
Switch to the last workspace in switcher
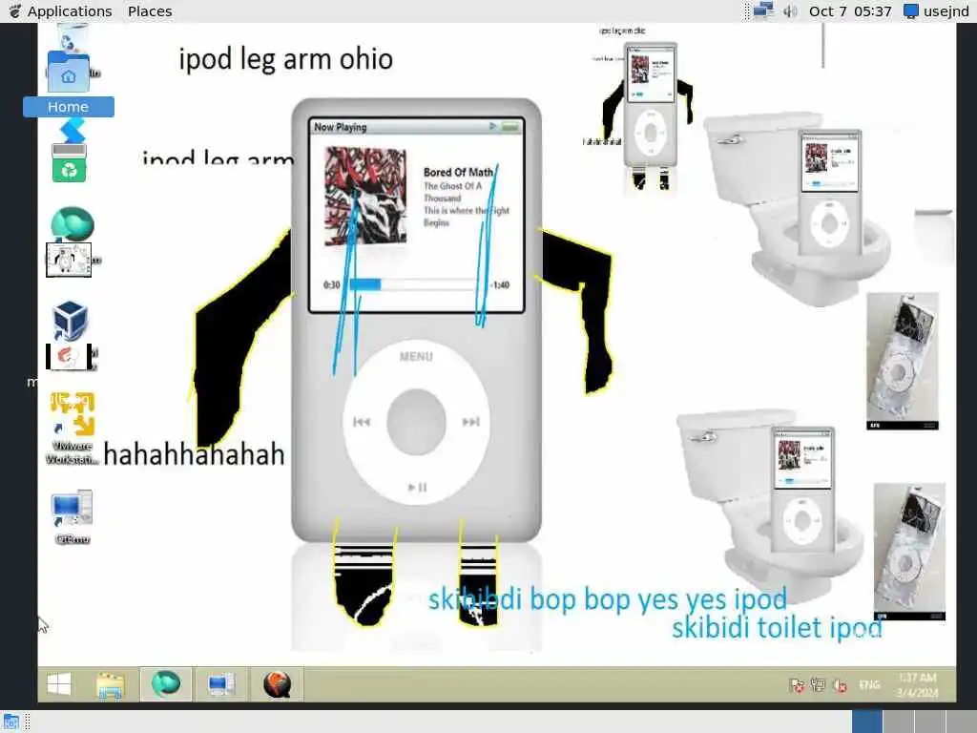click(962, 722)
